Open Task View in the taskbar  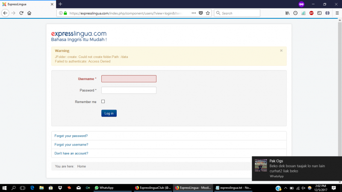tap(23, 188)
